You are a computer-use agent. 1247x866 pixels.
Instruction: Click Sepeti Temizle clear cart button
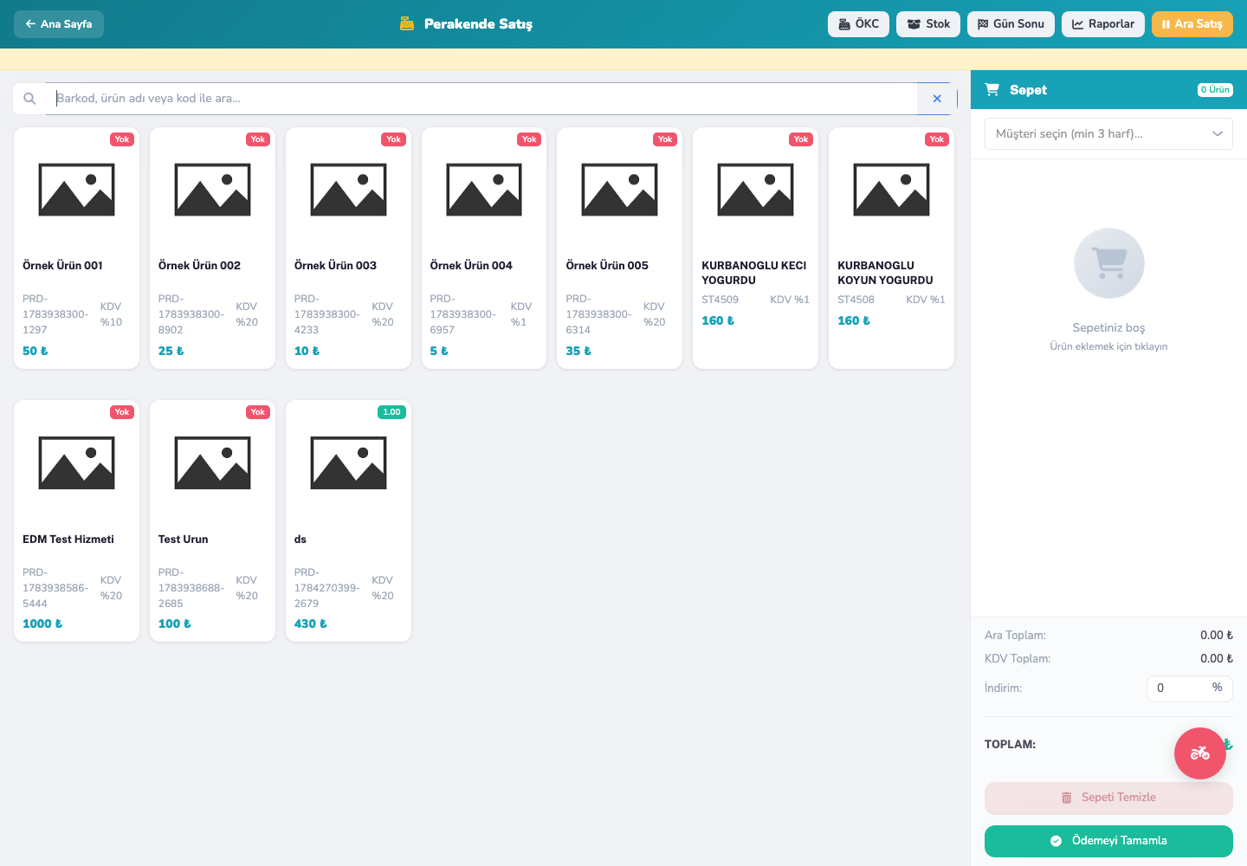(1108, 798)
